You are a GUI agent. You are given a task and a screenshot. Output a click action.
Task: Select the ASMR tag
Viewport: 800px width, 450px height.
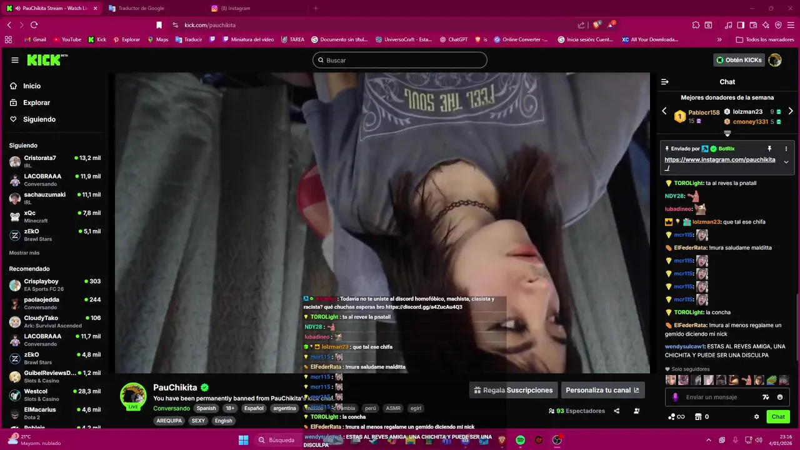(393, 408)
